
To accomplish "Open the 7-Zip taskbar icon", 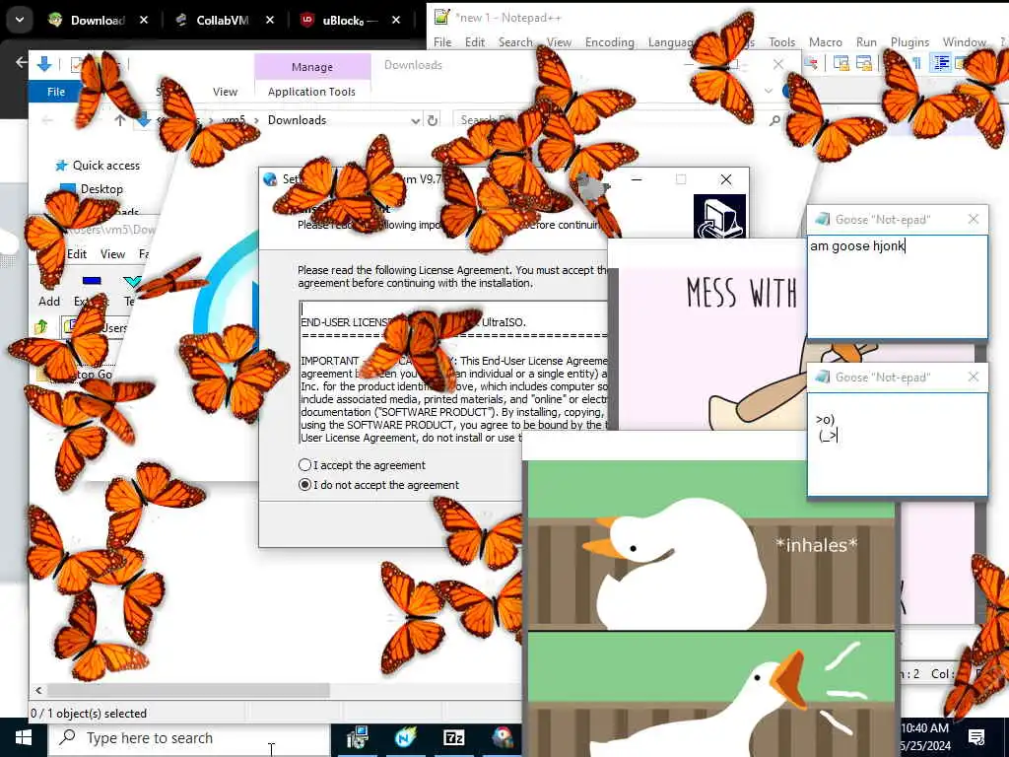I will 453,737.
